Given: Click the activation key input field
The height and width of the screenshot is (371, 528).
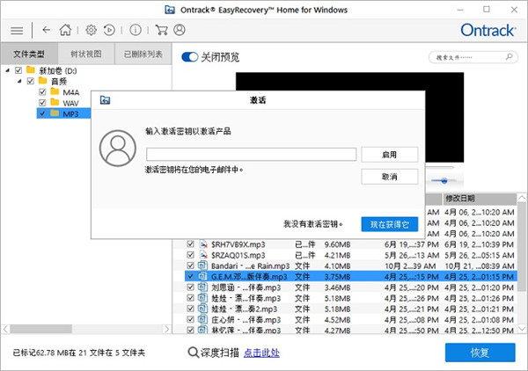Looking at the screenshot, I should point(251,155).
